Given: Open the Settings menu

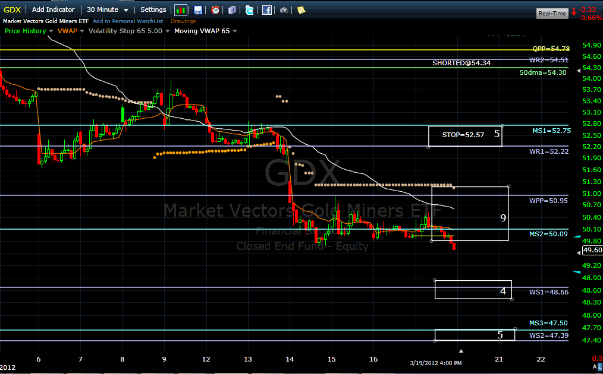Looking at the screenshot, I should point(153,9).
